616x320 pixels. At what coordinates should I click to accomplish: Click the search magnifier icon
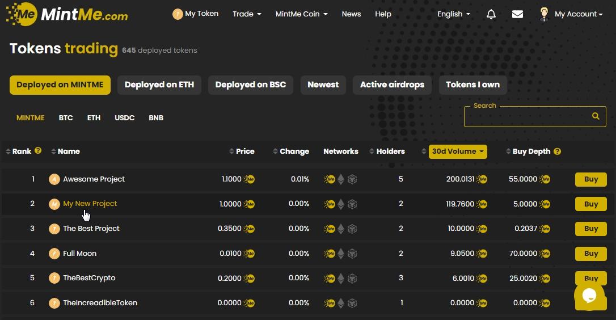pos(596,116)
